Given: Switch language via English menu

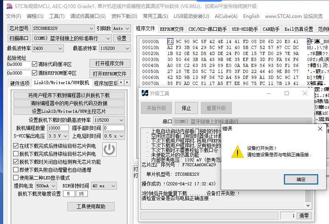Looking at the screenshot, I should [251, 16].
